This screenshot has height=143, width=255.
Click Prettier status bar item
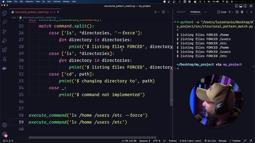[x=235, y=141]
